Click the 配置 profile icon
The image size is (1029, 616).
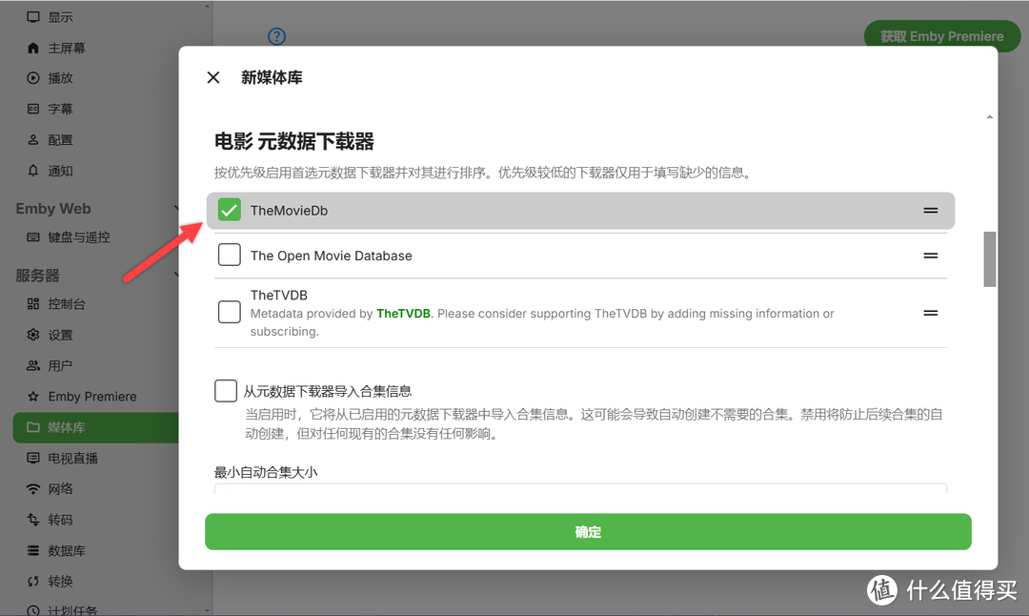(x=32, y=140)
